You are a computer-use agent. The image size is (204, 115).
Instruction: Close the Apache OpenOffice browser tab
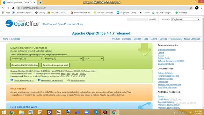[35, 3]
